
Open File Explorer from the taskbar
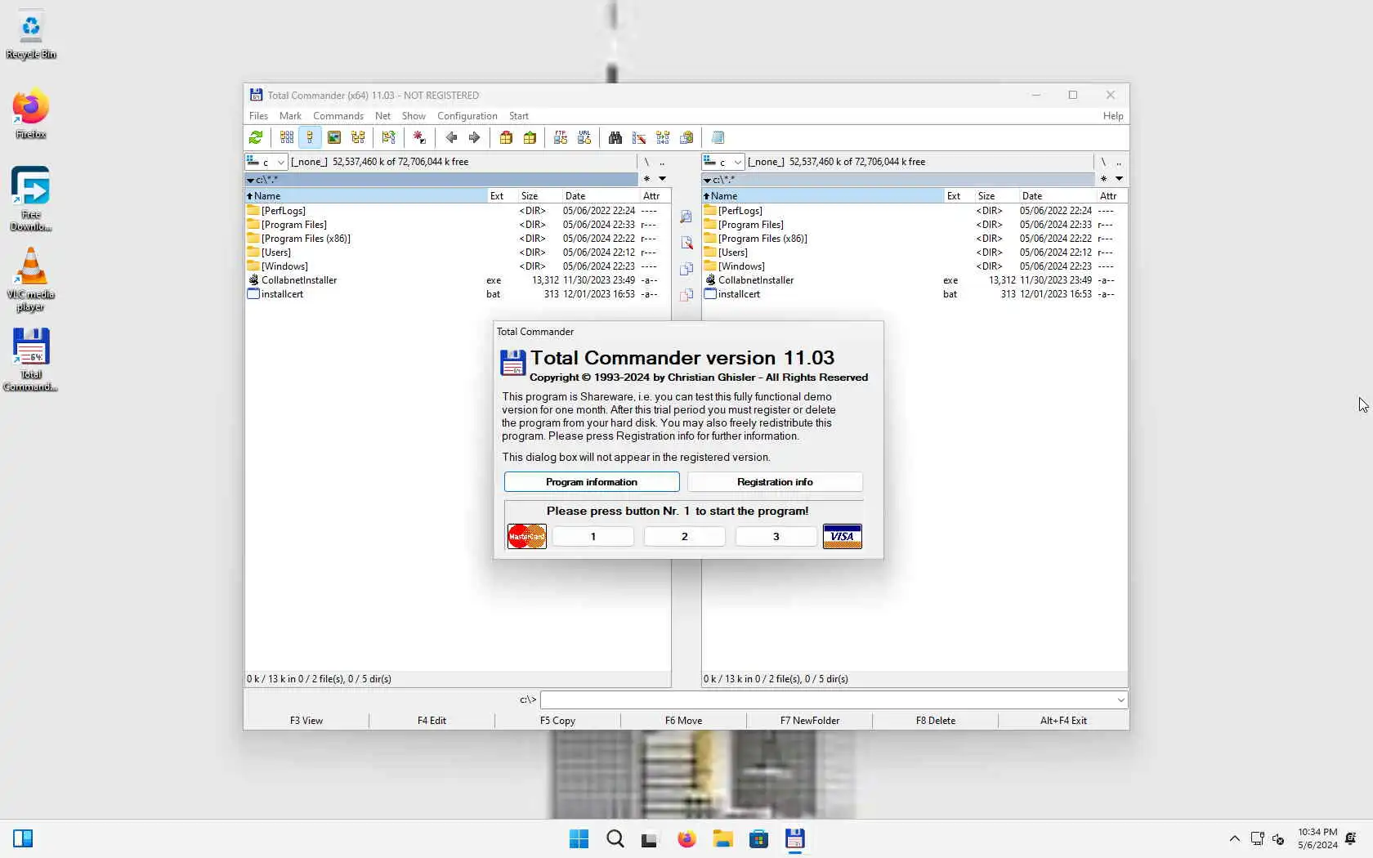pyautogui.click(x=722, y=839)
